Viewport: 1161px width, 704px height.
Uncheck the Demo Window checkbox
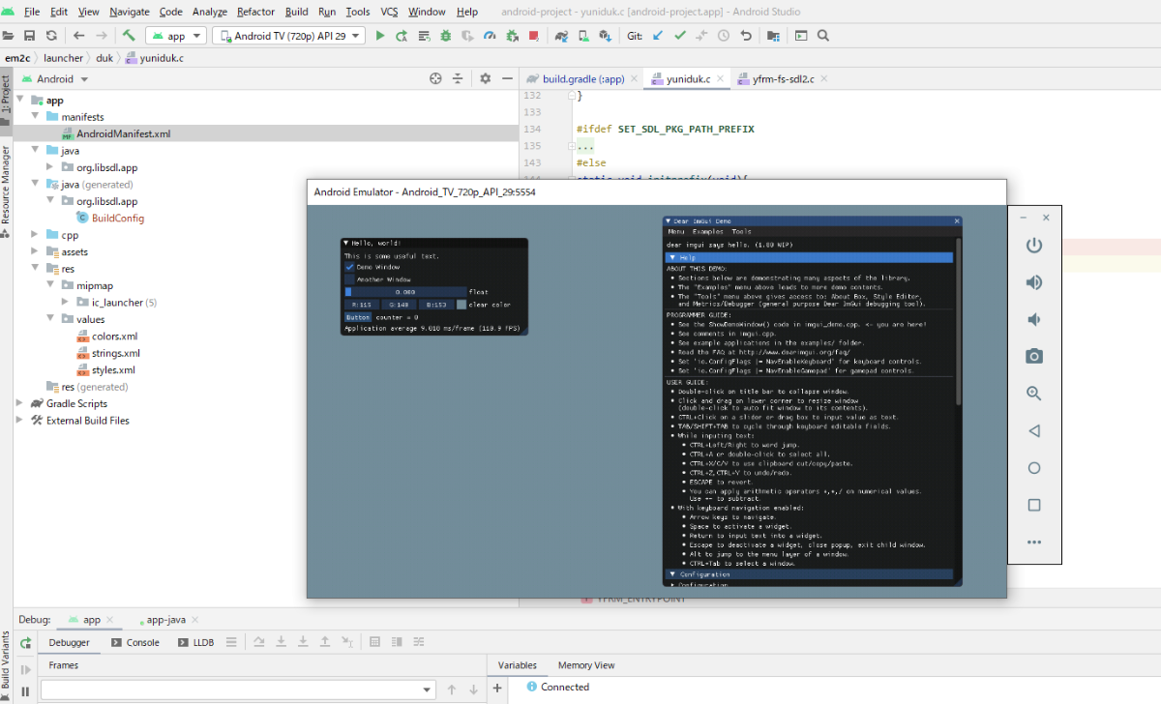click(349, 267)
